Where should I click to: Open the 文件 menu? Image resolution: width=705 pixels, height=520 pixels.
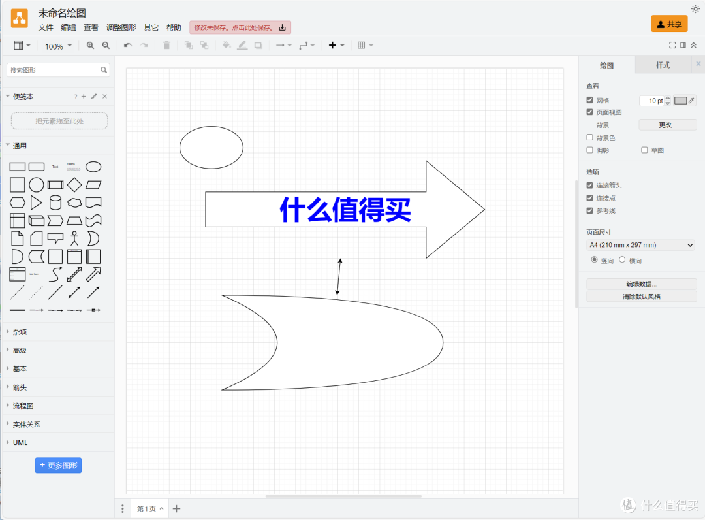[46, 28]
